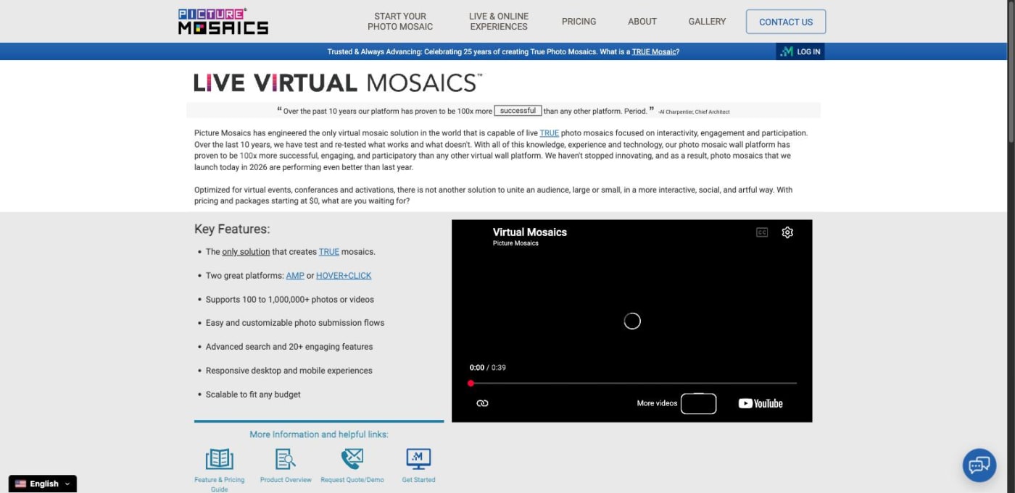
Task: Open the About menu item
Action: (x=642, y=22)
